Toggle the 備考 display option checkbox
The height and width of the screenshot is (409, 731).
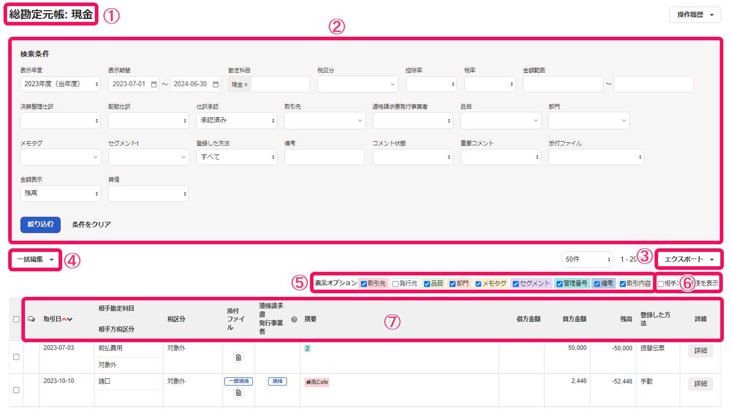(x=597, y=284)
